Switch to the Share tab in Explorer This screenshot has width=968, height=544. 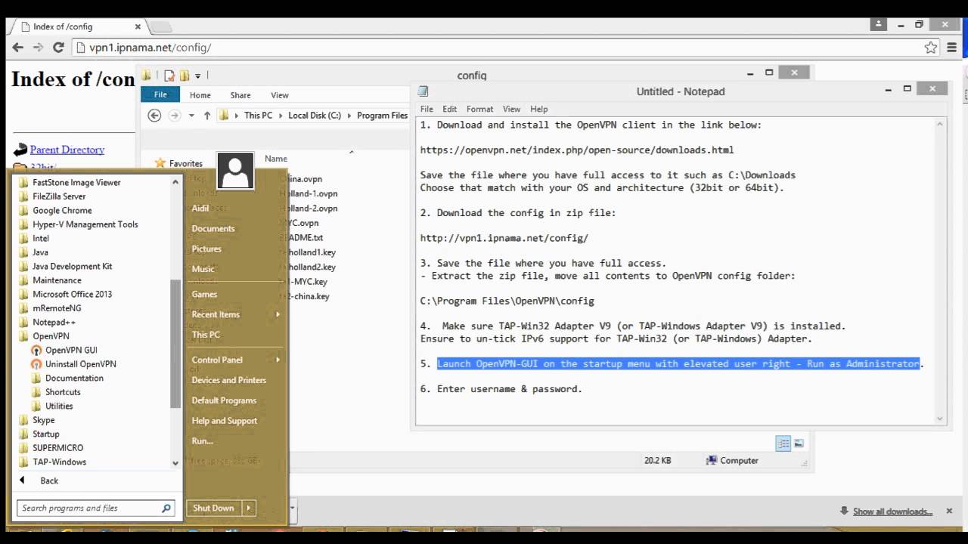click(x=240, y=95)
